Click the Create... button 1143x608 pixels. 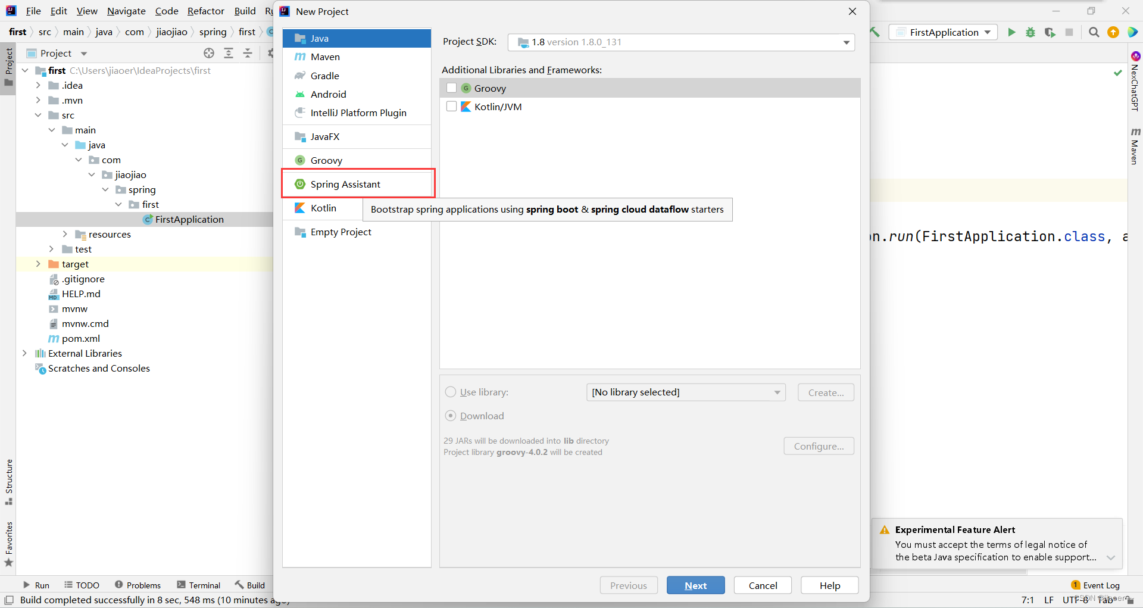(826, 392)
